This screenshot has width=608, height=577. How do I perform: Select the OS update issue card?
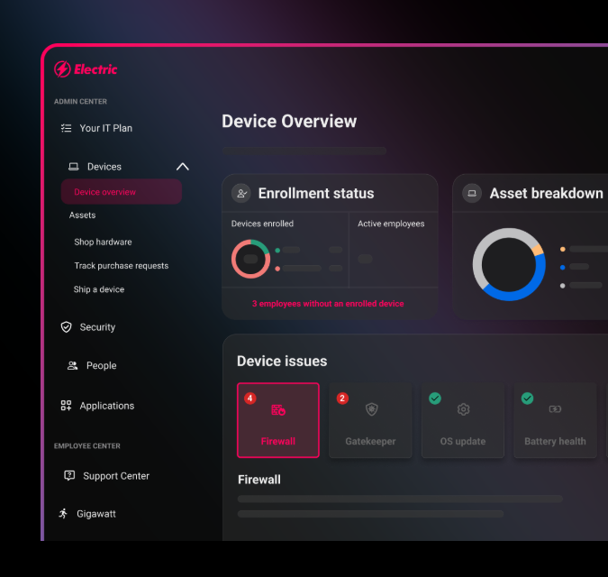tap(463, 420)
